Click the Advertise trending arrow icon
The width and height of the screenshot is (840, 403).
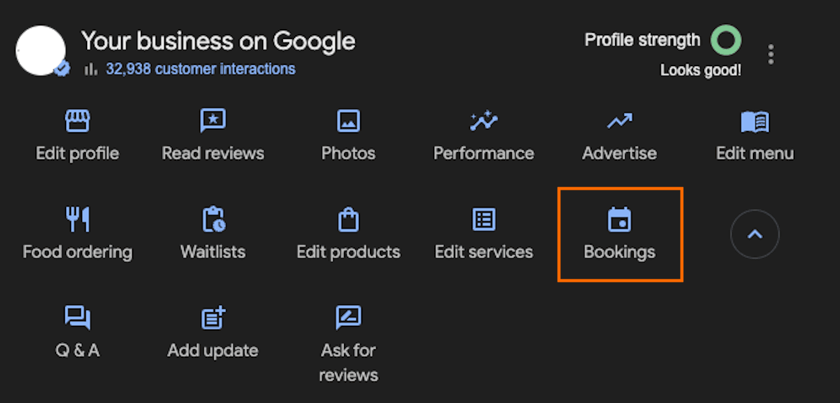coord(619,121)
